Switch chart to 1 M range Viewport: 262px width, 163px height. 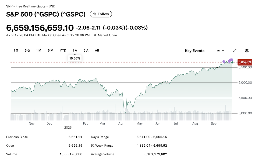[38, 50]
